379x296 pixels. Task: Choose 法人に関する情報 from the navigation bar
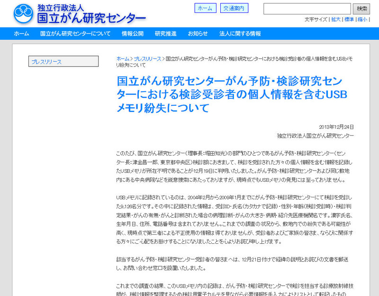240,34
